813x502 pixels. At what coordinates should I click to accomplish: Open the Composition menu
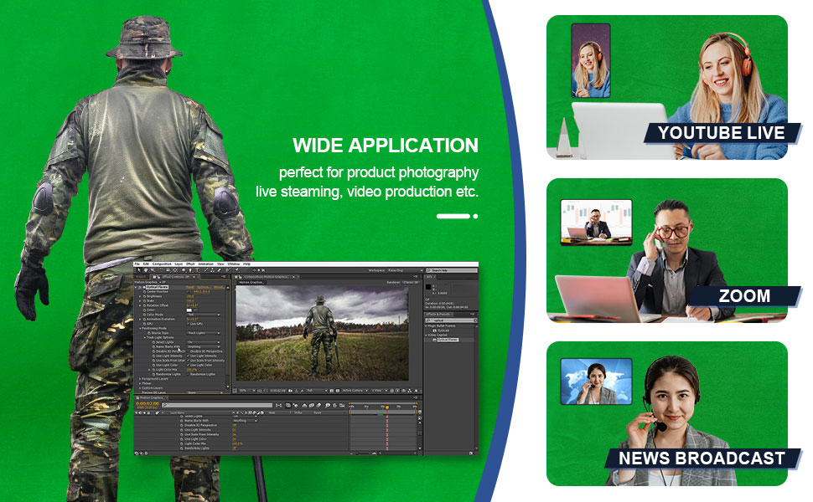click(161, 264)
